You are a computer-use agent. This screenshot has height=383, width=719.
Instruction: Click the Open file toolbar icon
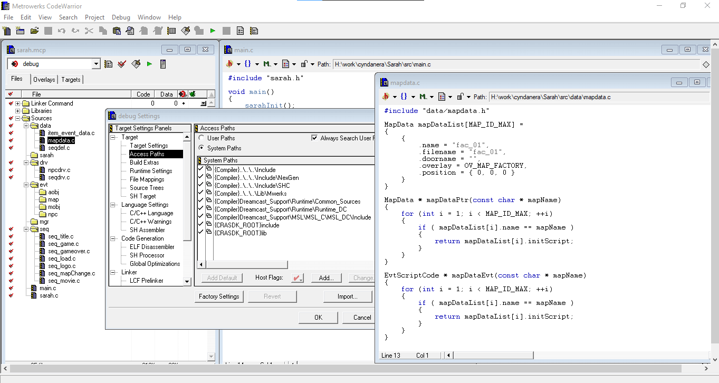click(x=34, y=31)
